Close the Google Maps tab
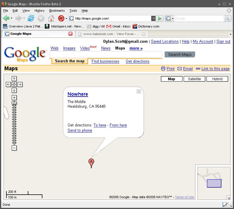The height and width of the screenshot is (209, 234). click(x=70, y=34)
